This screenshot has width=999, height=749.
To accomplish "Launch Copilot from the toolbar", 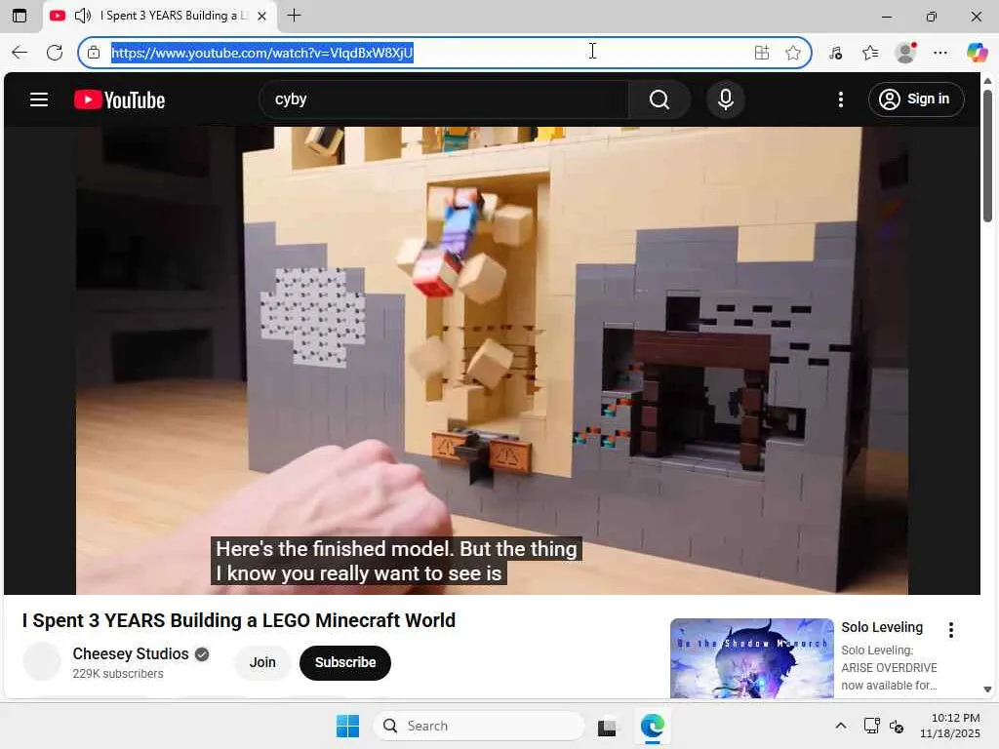I will tap(977, 53).
